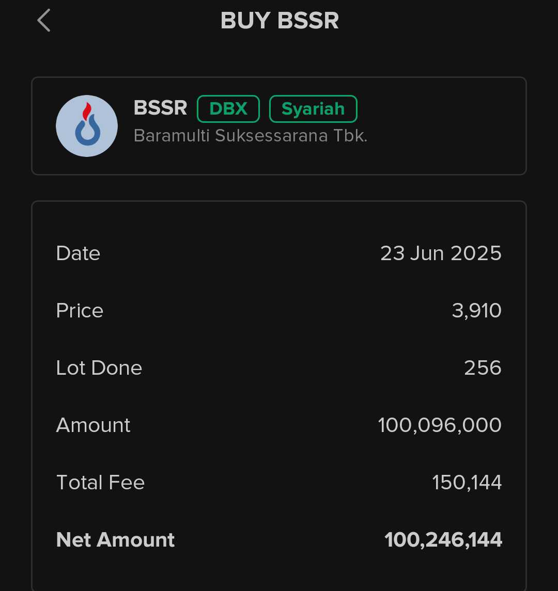The image size is (558, 591).
Task: Tap the Syariah badge
Action: tap(313, 109)
